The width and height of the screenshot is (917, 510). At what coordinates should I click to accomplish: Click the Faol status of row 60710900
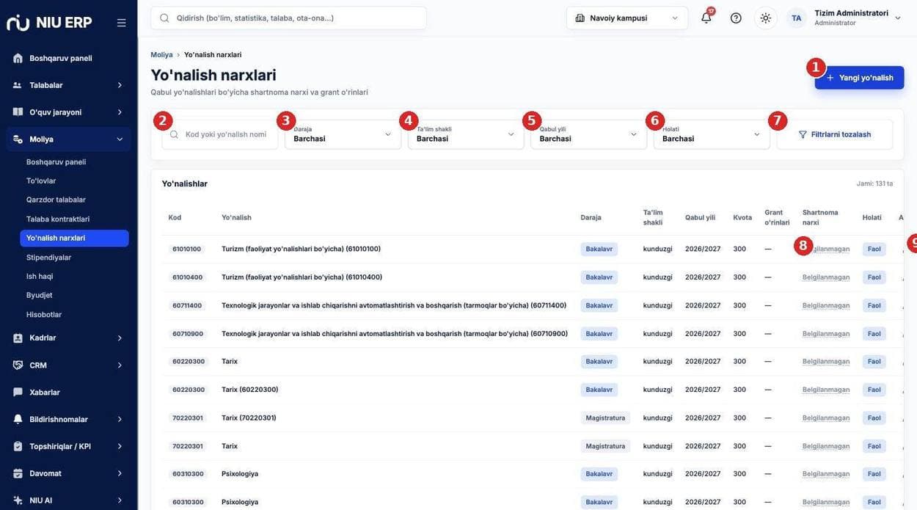[874, 334]
